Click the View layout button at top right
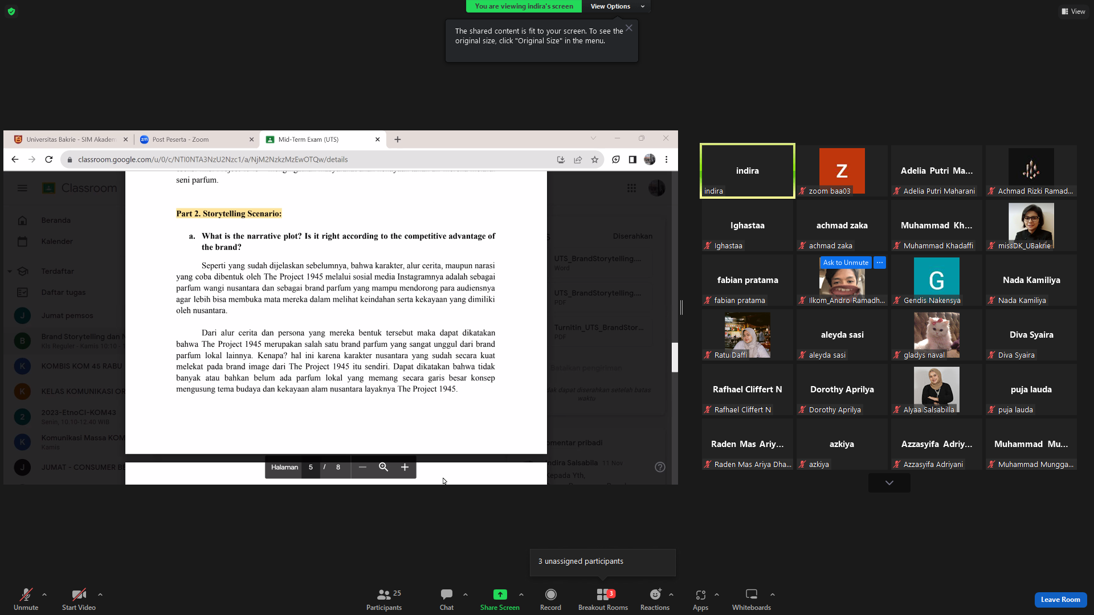Screen dimensions: 1094x615 (1073, 11)
